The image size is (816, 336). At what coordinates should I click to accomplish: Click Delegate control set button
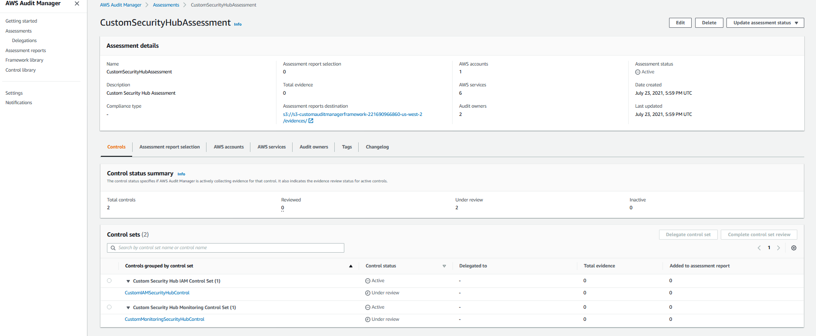688,234
